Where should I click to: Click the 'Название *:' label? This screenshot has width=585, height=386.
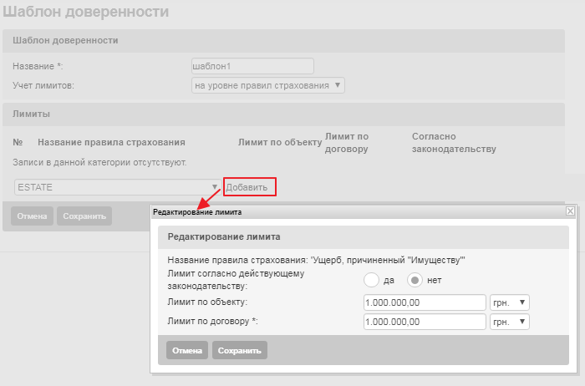38,66
